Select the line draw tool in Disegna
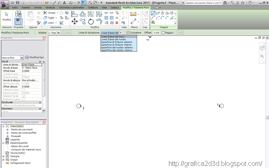This screenshot has height=168, width=269. click(x=153, y=13)
